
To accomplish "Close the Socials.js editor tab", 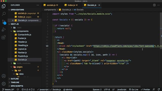I will point(99,5).
